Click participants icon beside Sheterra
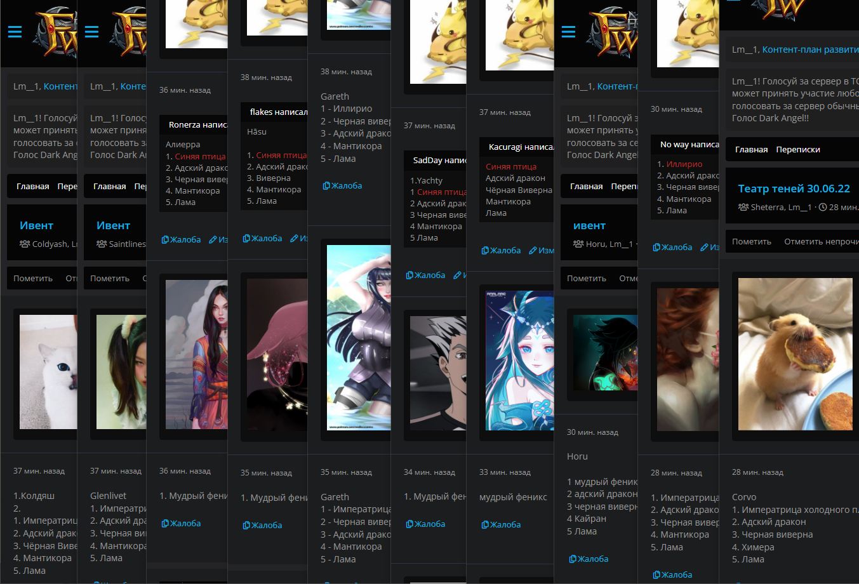Image resolution: width=859 pixels, height=584 pixels. pos(743,207)
